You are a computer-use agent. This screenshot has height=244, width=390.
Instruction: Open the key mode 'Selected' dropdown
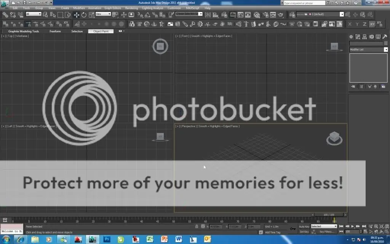click(x=324, y=226)
